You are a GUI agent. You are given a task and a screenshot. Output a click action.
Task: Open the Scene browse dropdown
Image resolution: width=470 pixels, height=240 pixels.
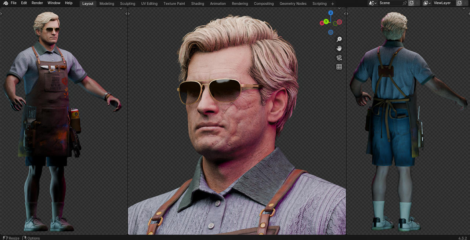[x=375, y=3]
